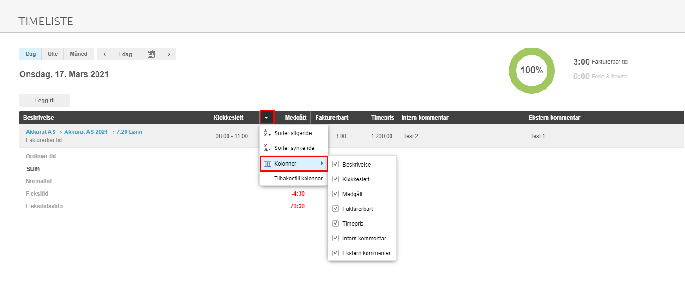Click the Onsdag, 17. Mars 2021 date heading
The height and width of the screenshot is (287, 685).
point(64,74)
